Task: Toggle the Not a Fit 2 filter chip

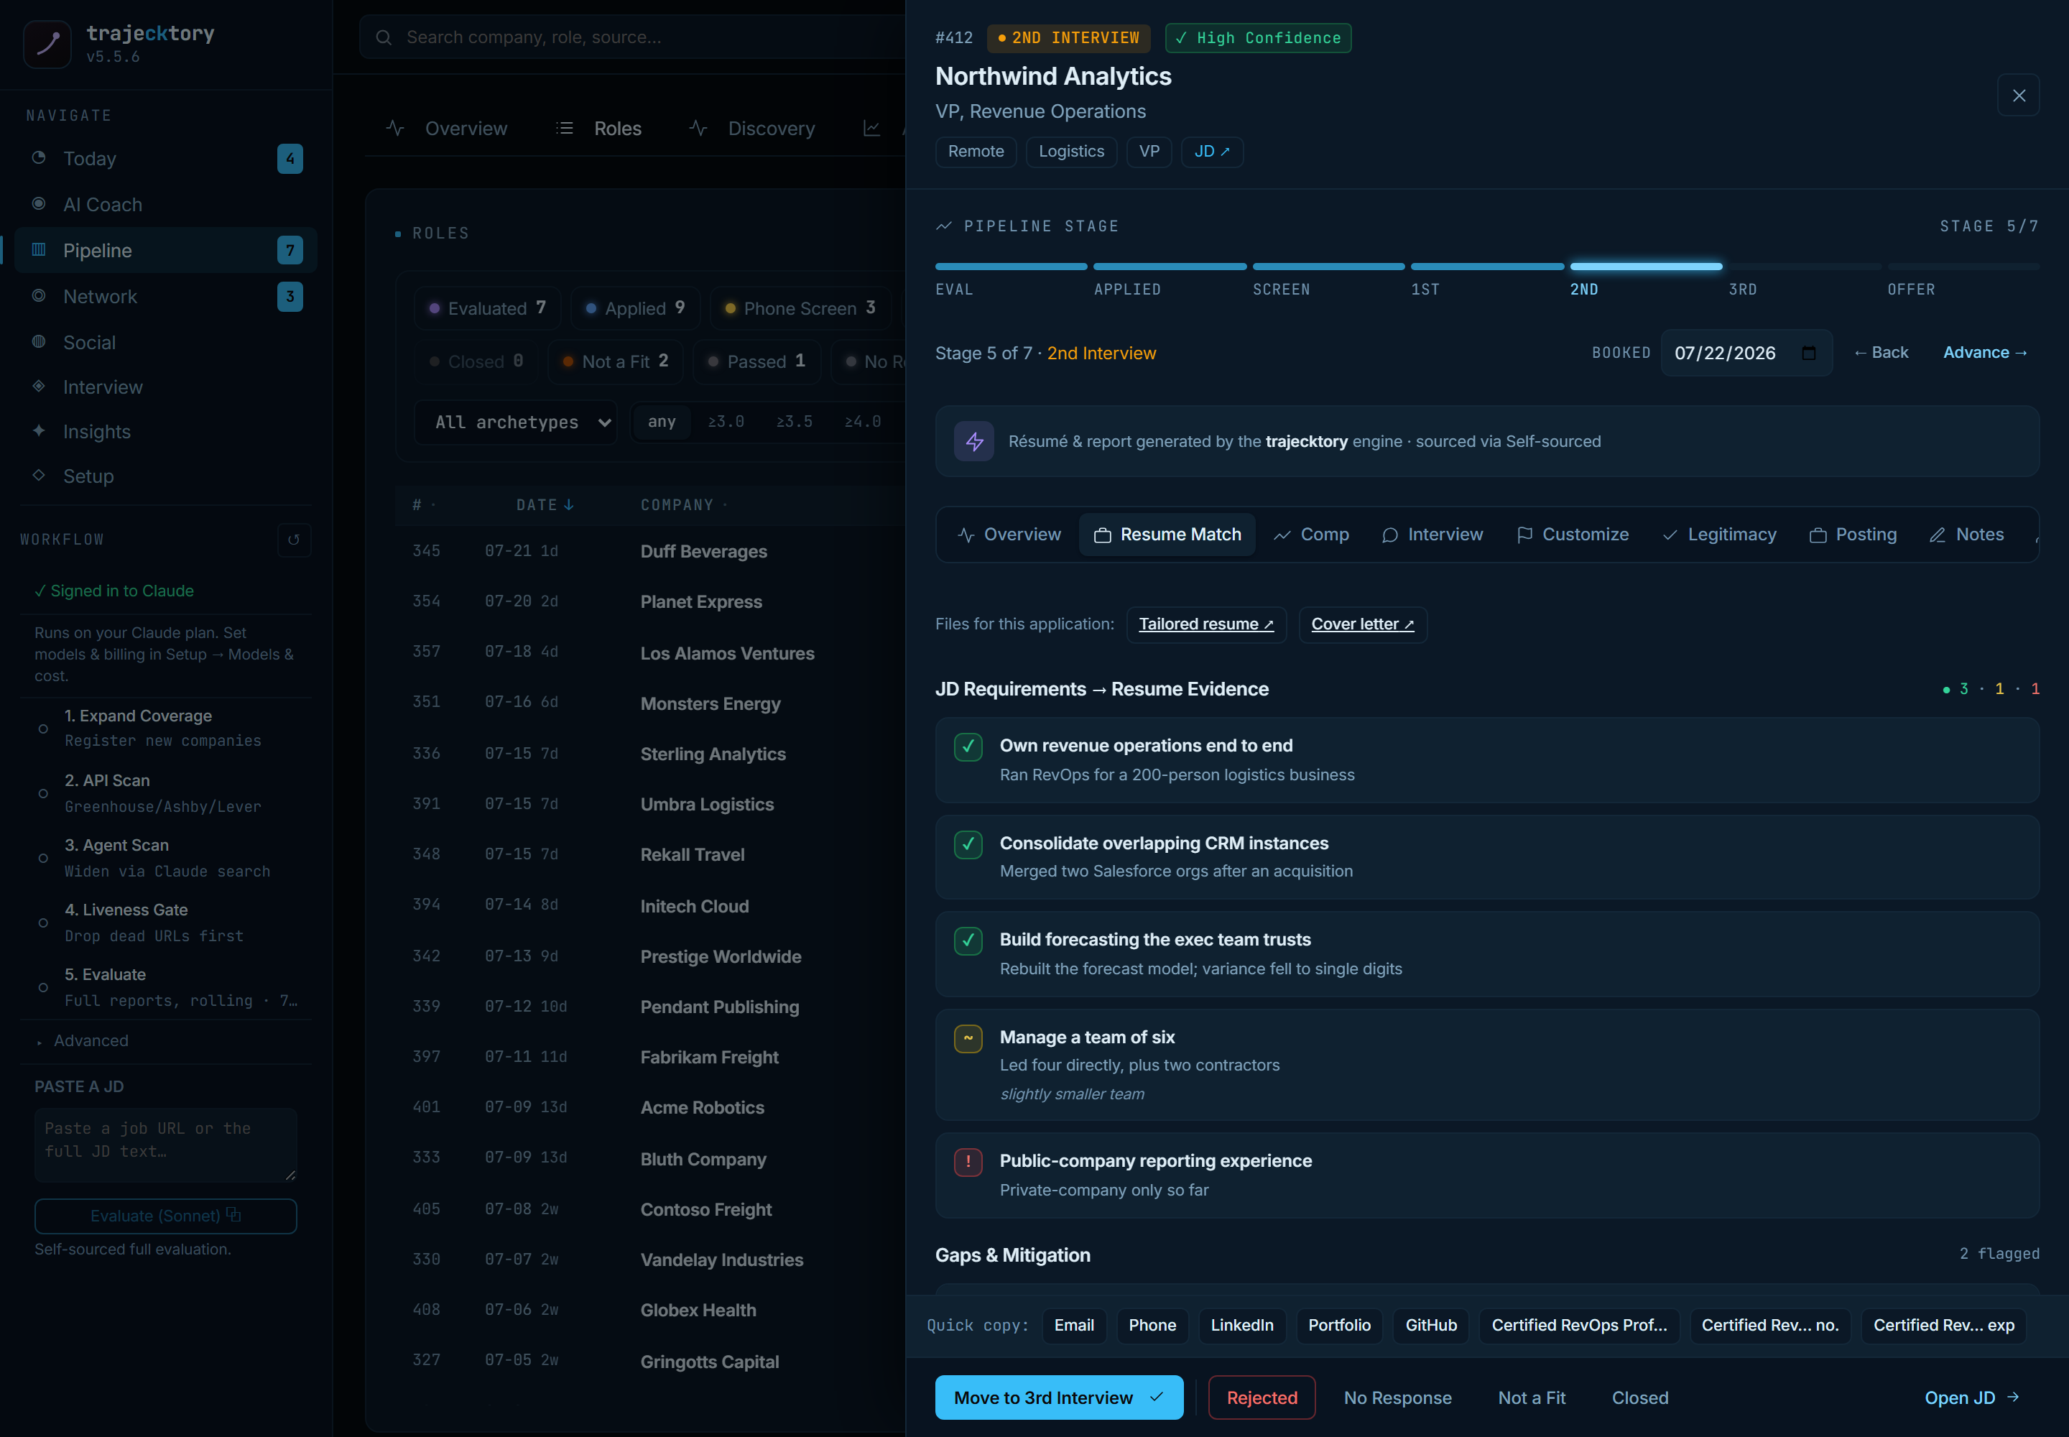Action: click(x=615, y=361)
